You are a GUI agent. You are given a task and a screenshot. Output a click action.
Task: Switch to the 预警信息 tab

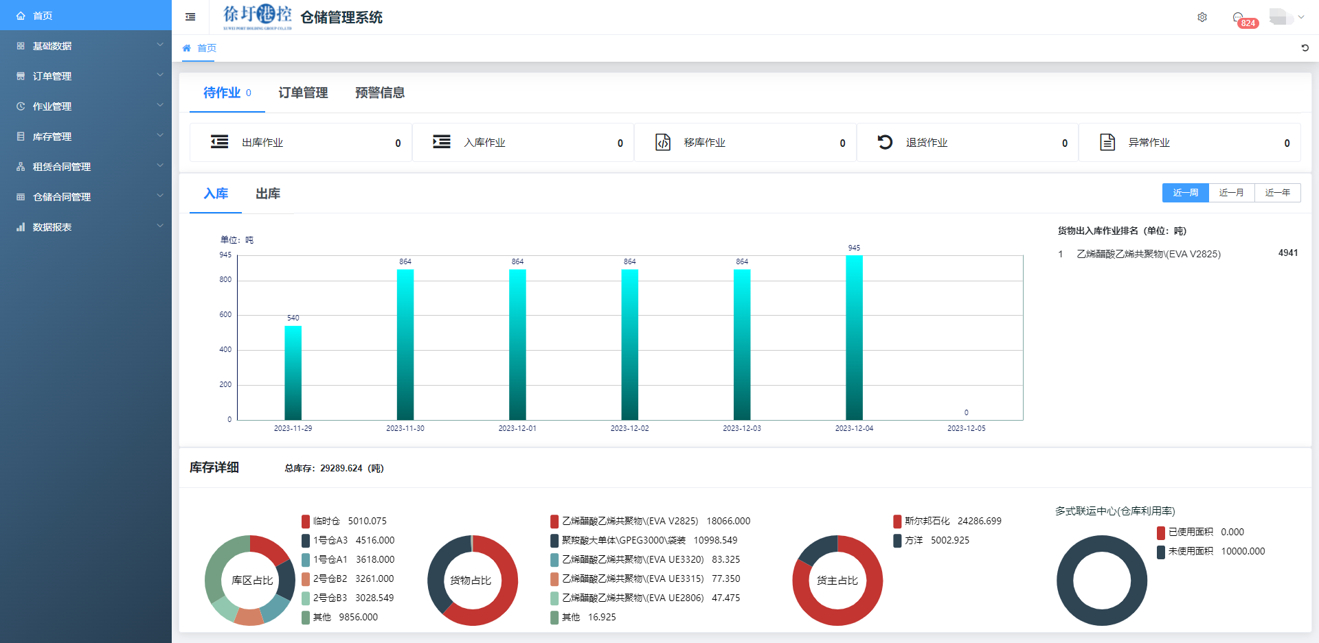(x=379, y=93)
